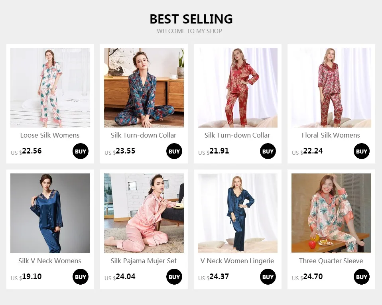
Task: Click BUY for Loose Silk Womens pajamas
Action: (81, 151)
